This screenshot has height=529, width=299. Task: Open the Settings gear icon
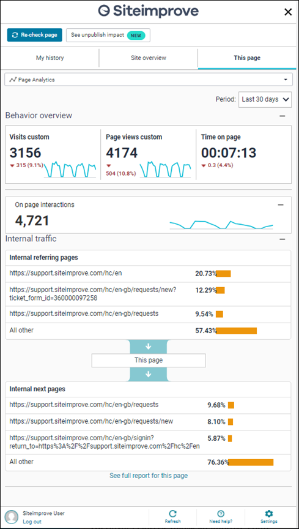coord(268,514)
